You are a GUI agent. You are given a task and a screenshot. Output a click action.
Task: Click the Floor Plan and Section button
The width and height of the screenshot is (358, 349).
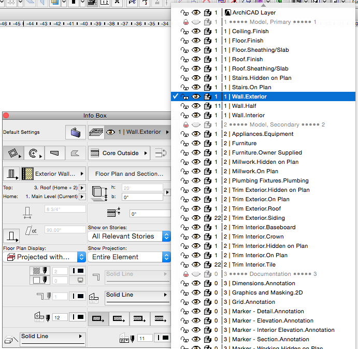[129, 174]
